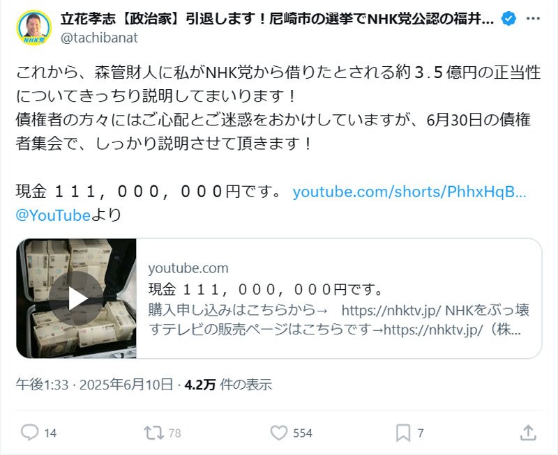Open the reply comment icon
The image size is (558, 455).
pos(29,433)
